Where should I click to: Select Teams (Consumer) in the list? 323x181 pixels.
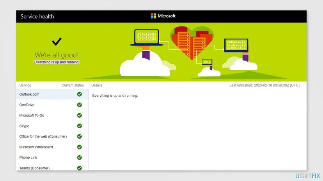(52, 167)
